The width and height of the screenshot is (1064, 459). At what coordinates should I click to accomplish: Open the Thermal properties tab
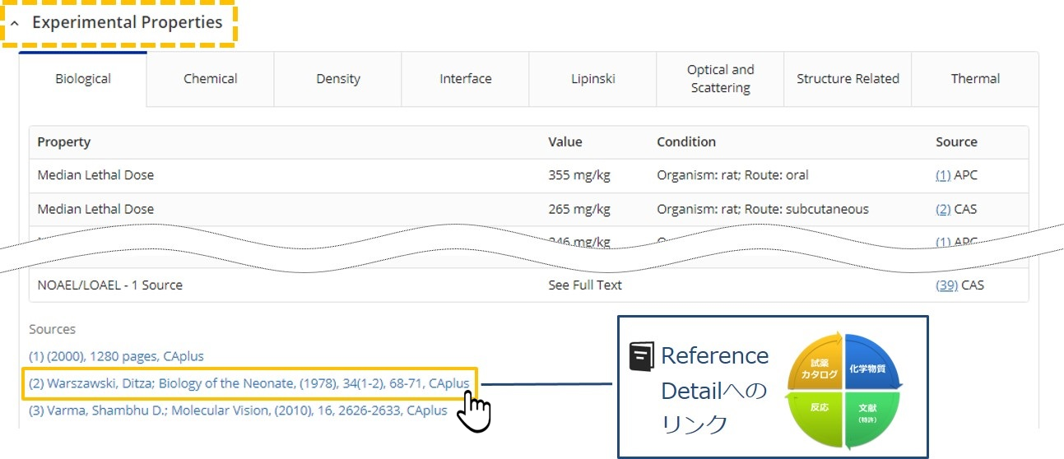pos(975,79)
